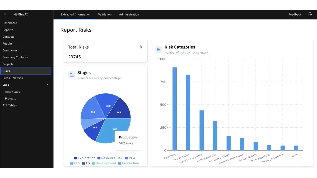The width and height of the screenshot is (317, 178).
Task: Open Press Releases in the sidebar
Action: tap(13, 78)
